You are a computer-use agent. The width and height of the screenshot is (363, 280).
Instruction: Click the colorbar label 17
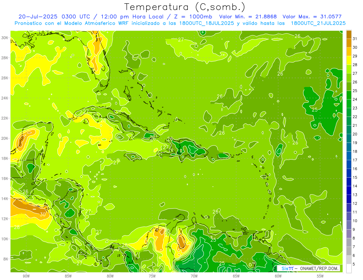click(x=355, y=160)
